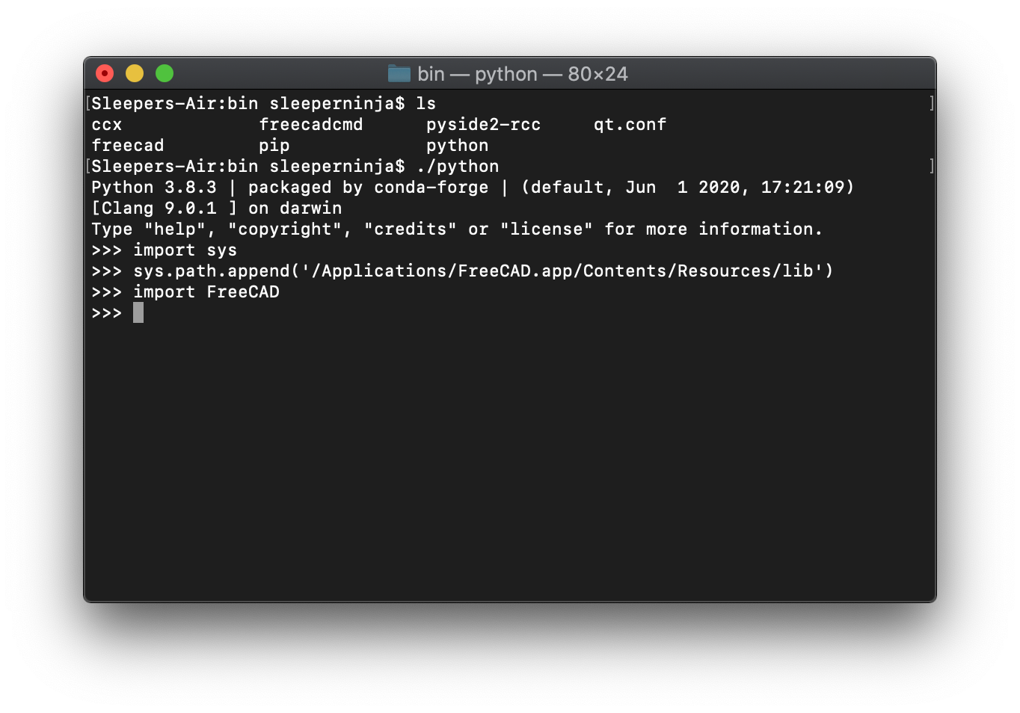Screen dimensions: 1020x713
Task: Click the yellow minimize button
Action: click(135, 73)
